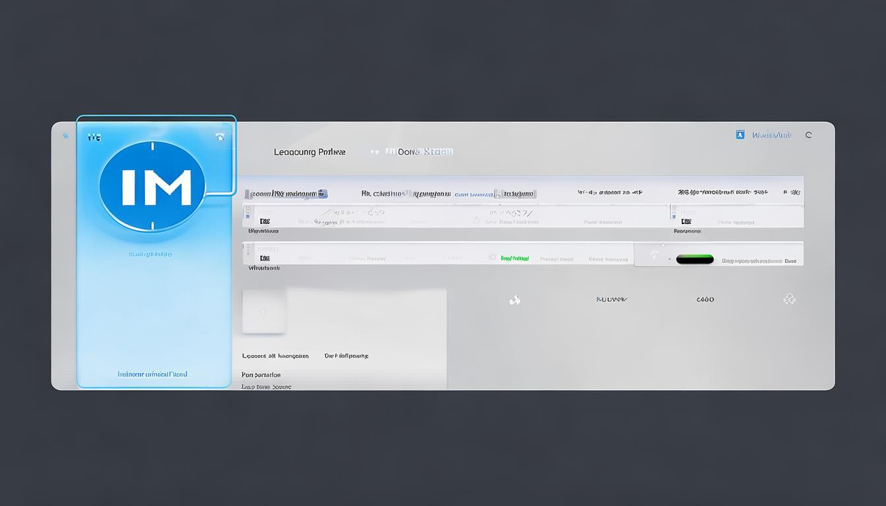The image size is (886, 506).
Task: Click the white flower-shaped icon at bottom right
Action: coord(789,299)
